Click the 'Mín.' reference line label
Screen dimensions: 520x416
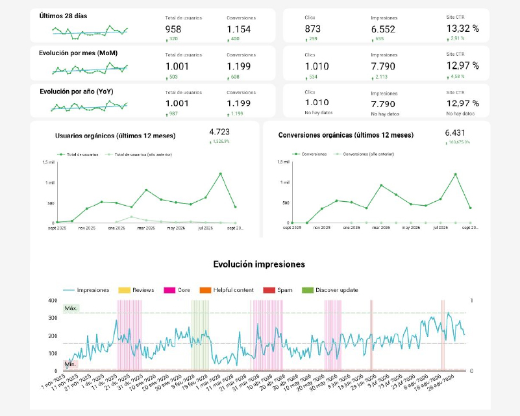point(70,364)
